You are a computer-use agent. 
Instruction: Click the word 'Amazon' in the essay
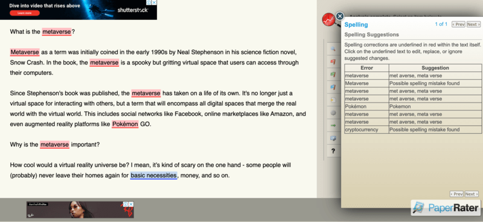pyautogui.click(x=281, y=114)
